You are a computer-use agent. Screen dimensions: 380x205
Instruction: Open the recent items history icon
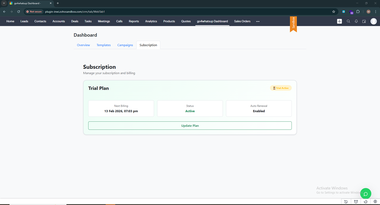[365, 202]
